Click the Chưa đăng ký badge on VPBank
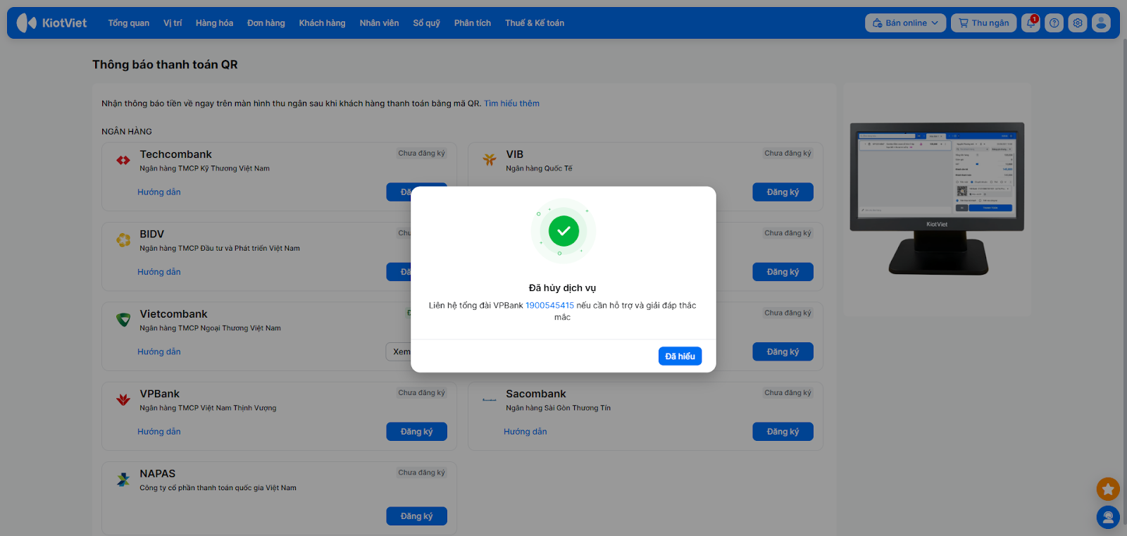Viewport: 1127px width, 536px height. point(422,393)
